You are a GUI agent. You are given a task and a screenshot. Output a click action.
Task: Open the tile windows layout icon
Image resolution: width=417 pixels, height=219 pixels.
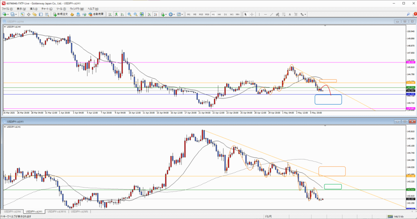click(x=141, y=14)
